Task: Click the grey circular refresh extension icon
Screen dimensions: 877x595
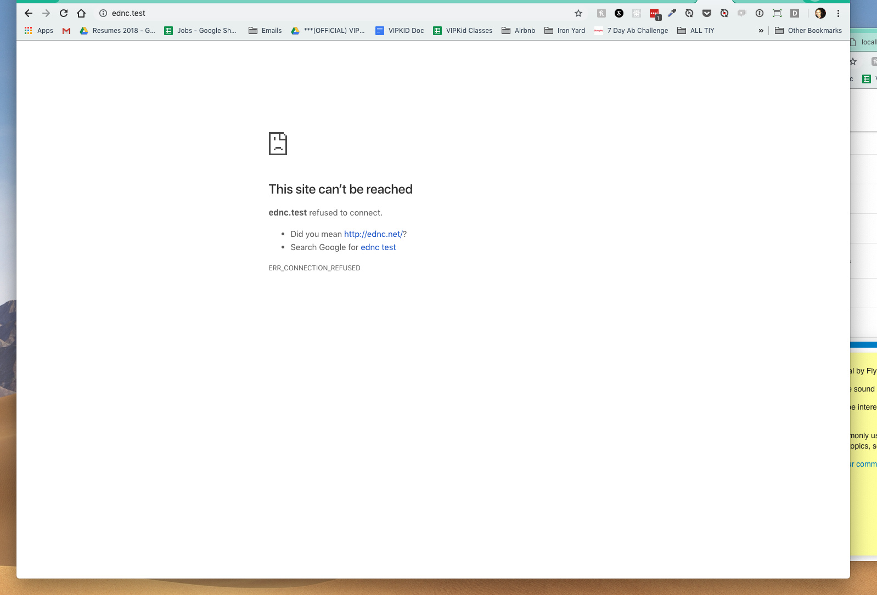Action: [689, 13]
